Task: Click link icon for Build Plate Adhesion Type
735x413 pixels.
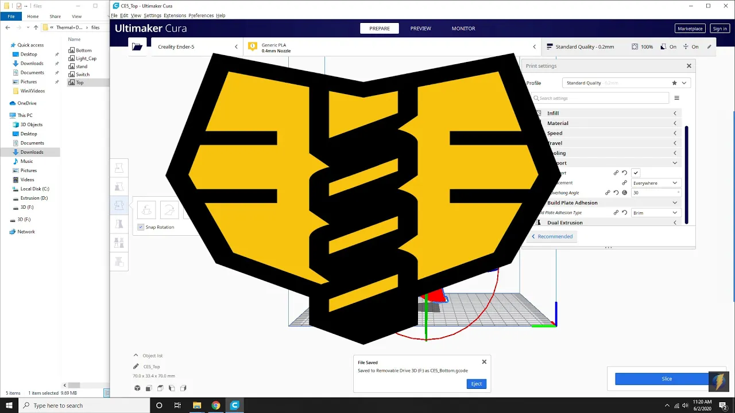Action: [x=616, y=213]
